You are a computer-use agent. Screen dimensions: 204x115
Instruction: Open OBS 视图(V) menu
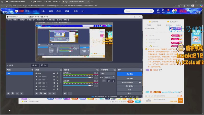(x=23, y=20)
